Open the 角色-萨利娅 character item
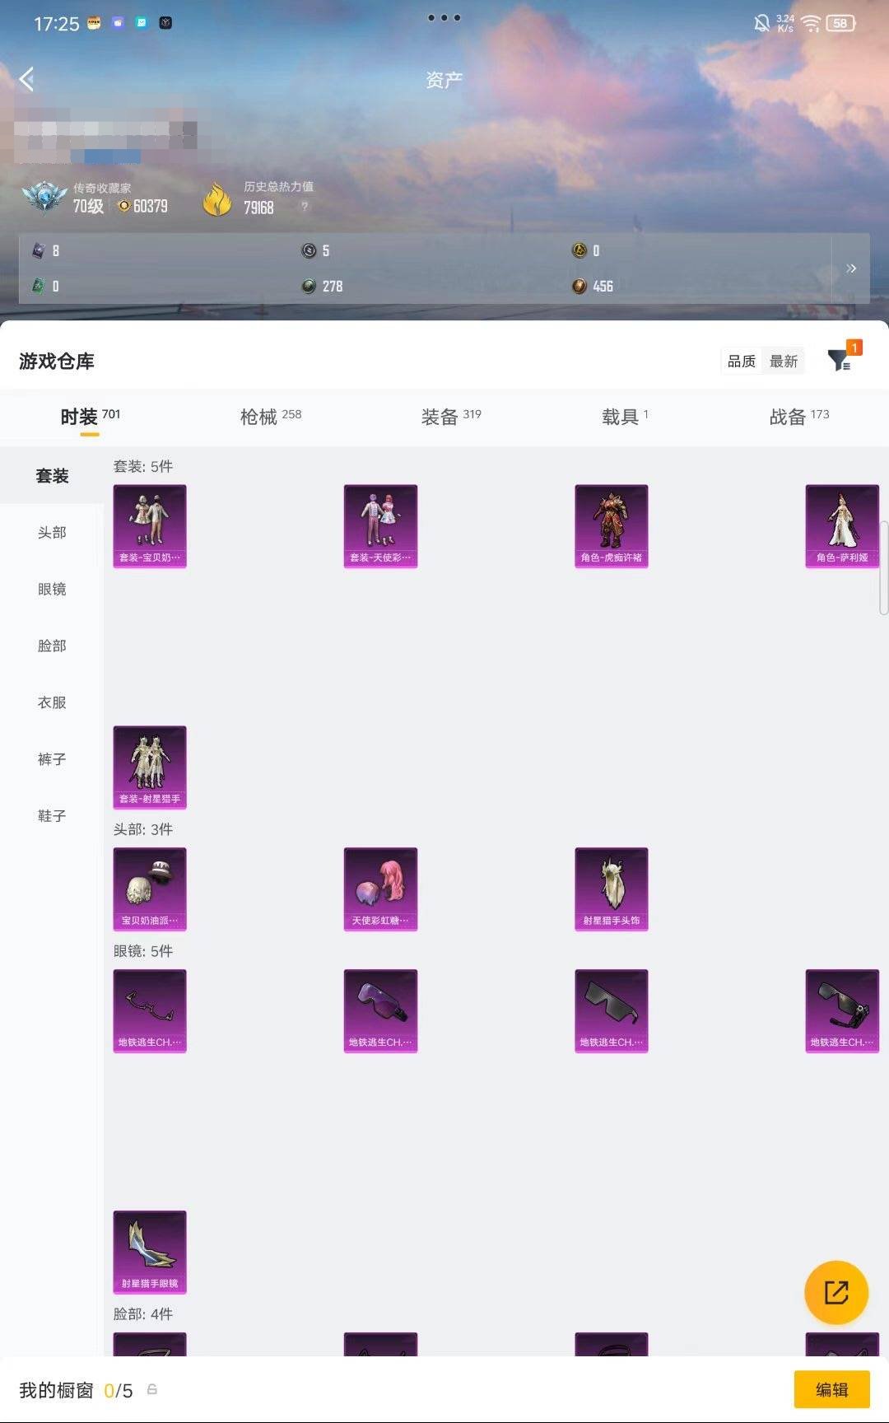Viewport: 889px width, 1423px height. tap(842, 526)
